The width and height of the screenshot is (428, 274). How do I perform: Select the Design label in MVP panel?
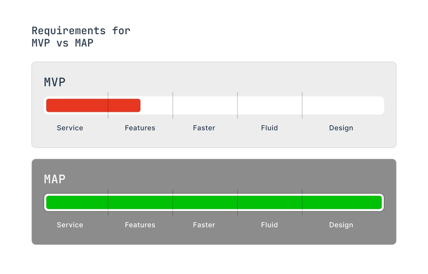tap(341, 128)
